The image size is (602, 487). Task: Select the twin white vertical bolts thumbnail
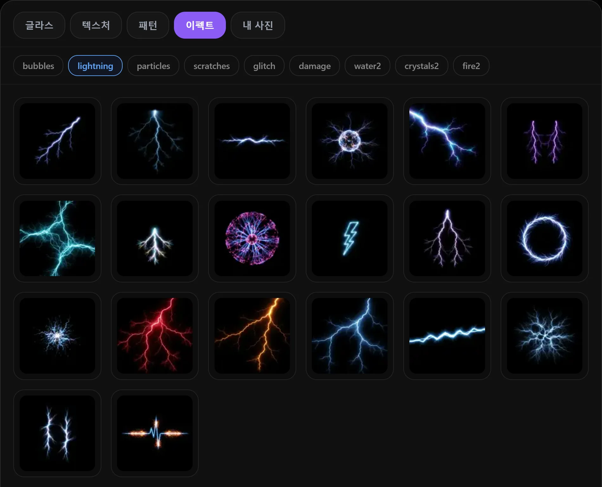coord(57,433)
